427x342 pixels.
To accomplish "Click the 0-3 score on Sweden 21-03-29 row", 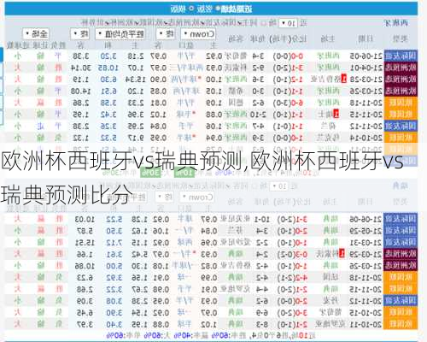I will pos(301,254).
